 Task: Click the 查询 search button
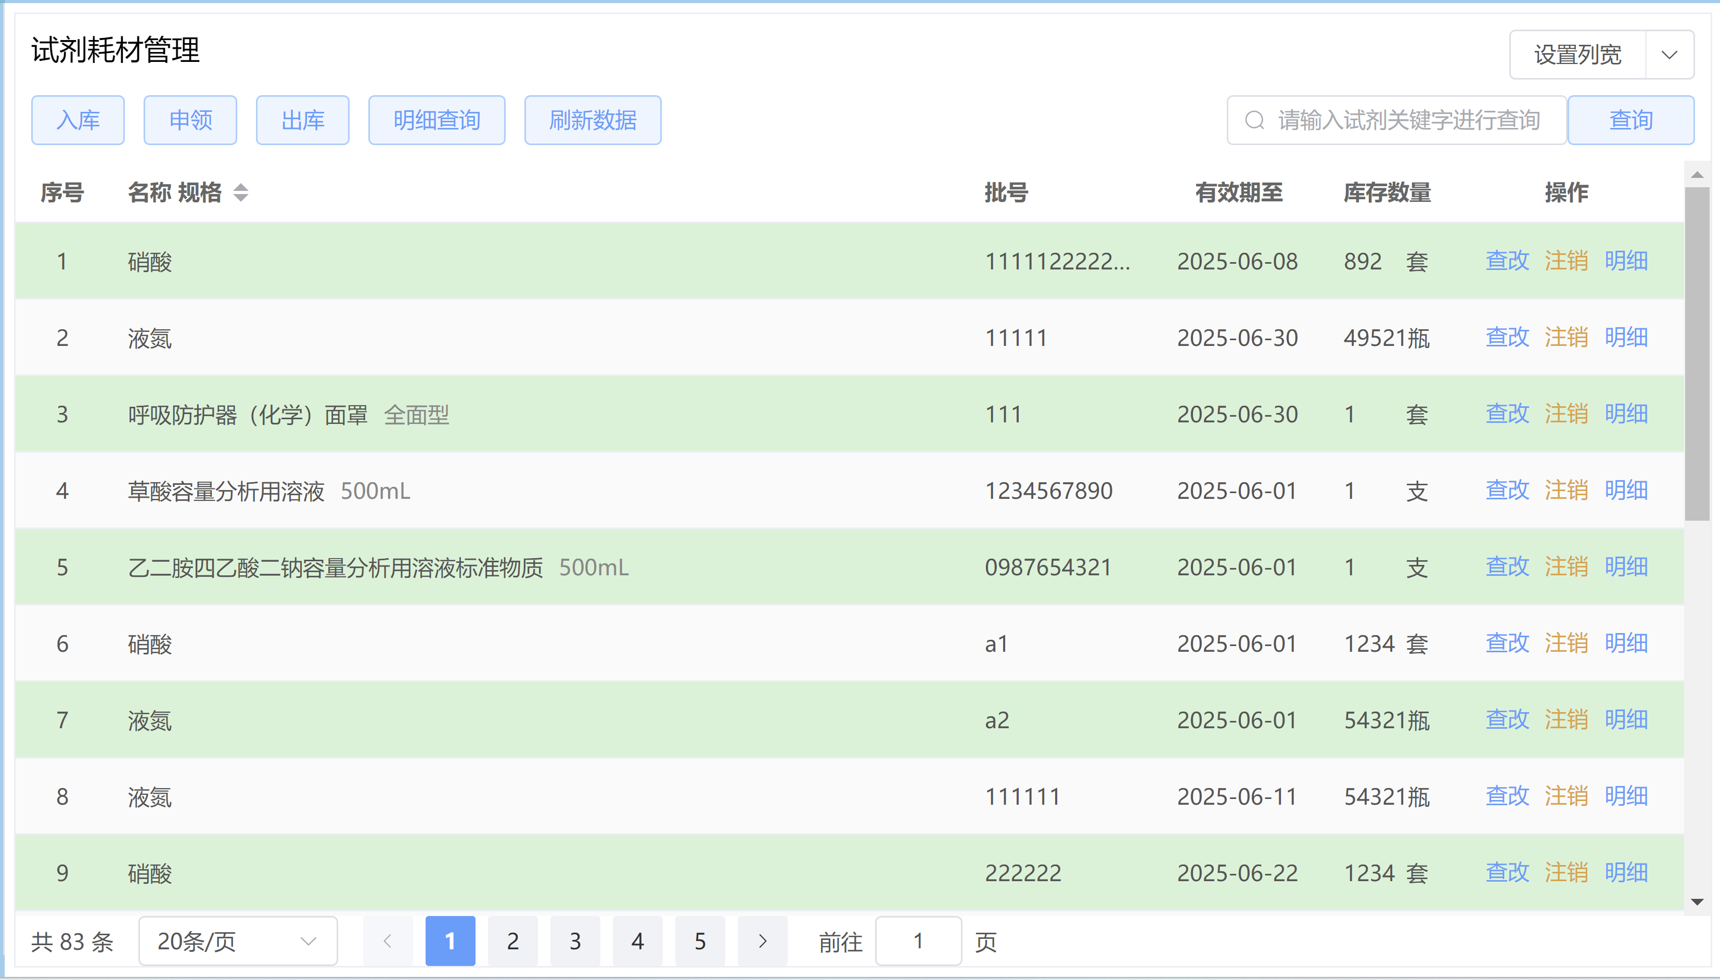(1630, 121)
